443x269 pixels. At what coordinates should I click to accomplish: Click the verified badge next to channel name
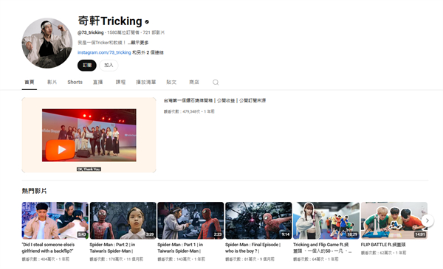pyautogui.click(x=147, y=21)
